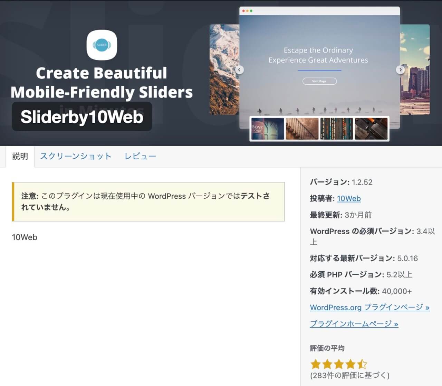Open the 10Web author link
The width and height of the screenshot is (442, 386).
(x=349, y=199)
